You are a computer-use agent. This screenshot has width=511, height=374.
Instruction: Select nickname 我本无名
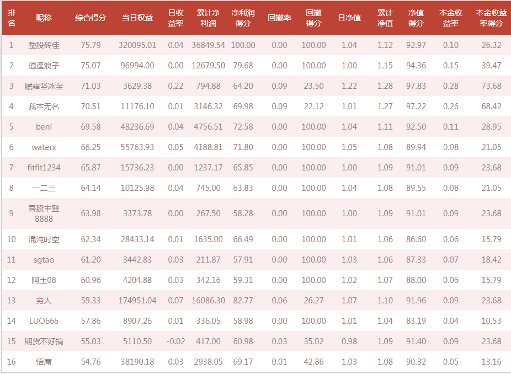(x=44, y=106)
